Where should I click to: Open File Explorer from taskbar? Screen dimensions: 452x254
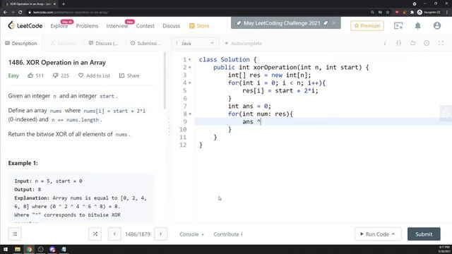click(x=18, y=249)
